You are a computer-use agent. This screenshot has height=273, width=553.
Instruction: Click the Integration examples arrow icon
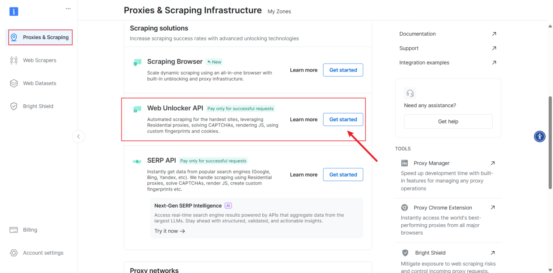pyautogui.click(x=494, y=62)
